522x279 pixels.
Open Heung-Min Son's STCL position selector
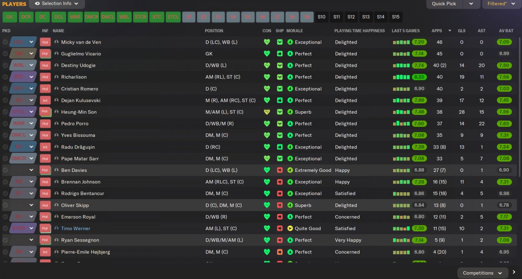tap(23, 112)
